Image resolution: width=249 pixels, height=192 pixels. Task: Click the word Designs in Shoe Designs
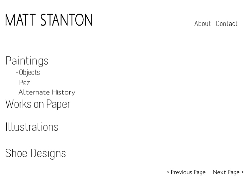[x=48, y=153]
